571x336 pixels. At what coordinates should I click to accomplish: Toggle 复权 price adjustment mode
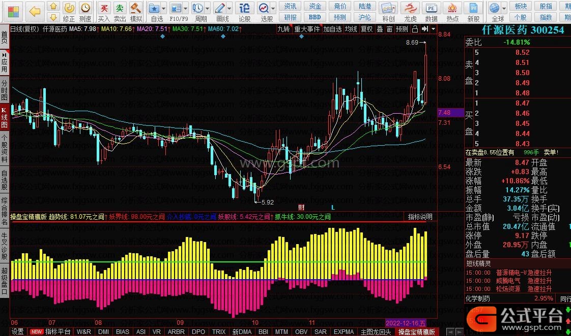(x=367, y=29)
